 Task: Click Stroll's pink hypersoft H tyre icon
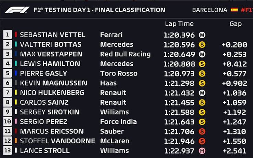(x=202, y=151)
